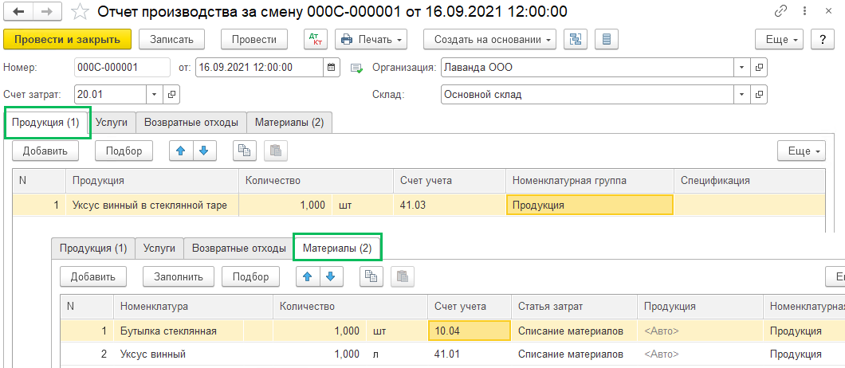Click the Счет затрат field 20.01

110,94
